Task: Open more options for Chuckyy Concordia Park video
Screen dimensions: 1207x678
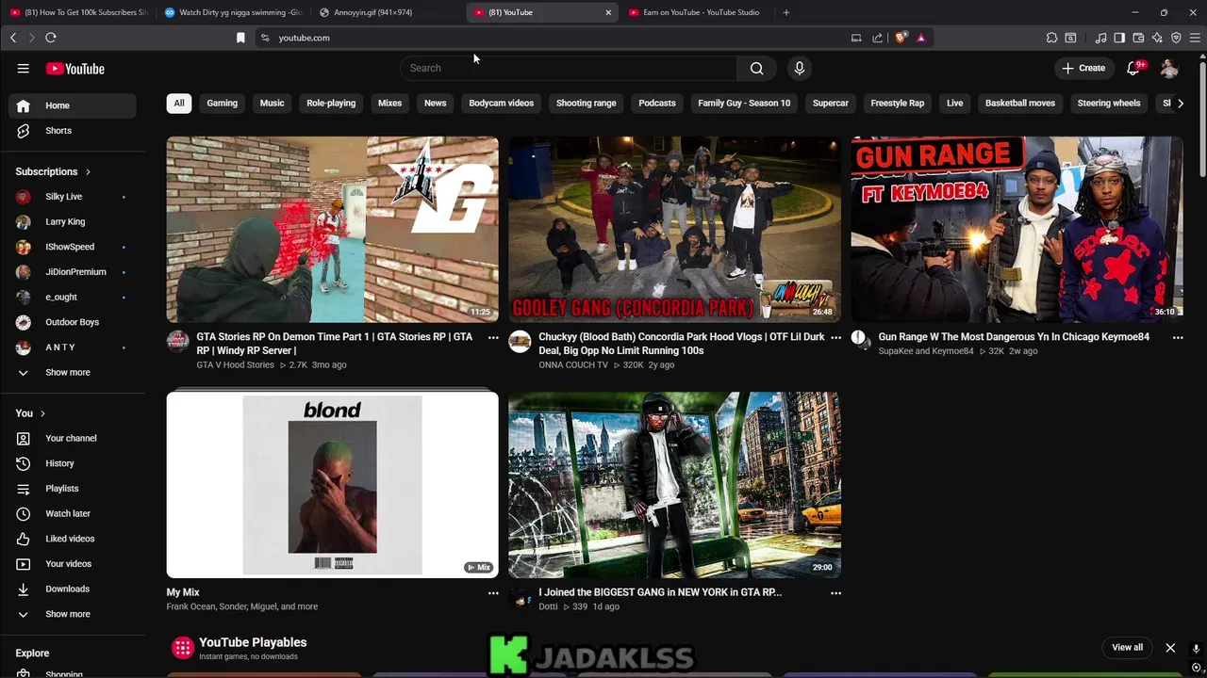Action: click(x=835, y=337)
